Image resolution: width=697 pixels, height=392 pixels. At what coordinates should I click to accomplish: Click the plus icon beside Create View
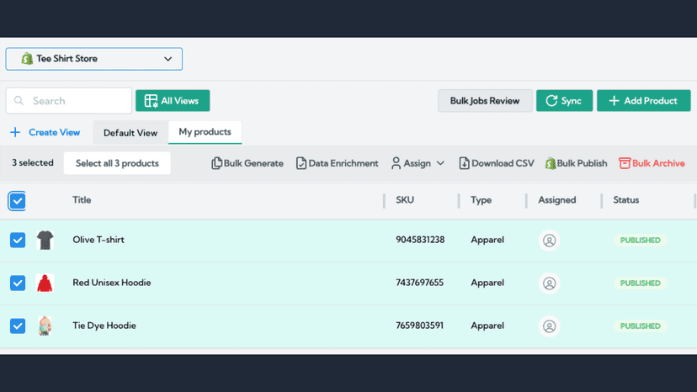coord(15,132)
